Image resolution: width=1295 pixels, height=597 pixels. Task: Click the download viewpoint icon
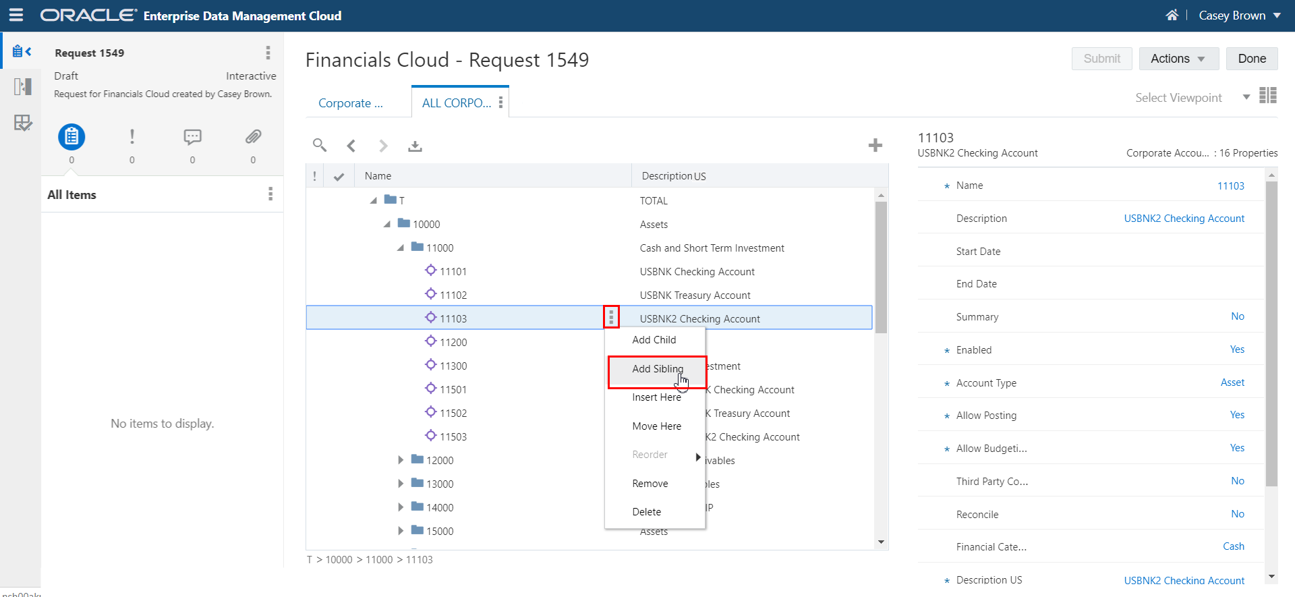[x=415, y=146]
